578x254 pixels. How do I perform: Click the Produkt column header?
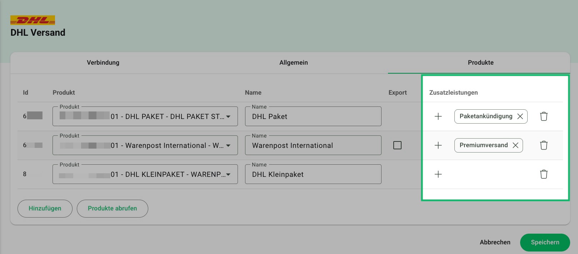64,93
